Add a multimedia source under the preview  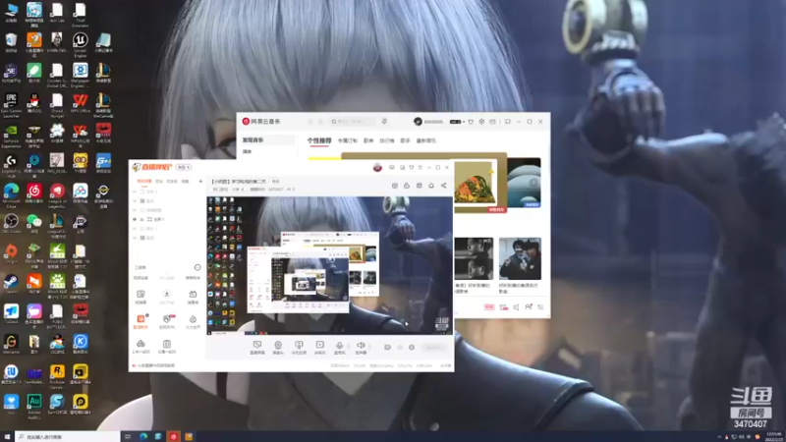coord(320,348)
